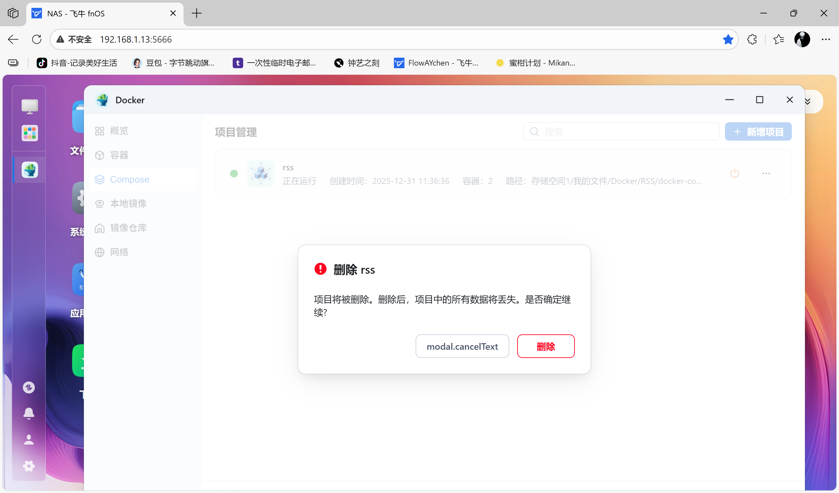Open the 容器 containers section
This screenshot has height=493, width=839.
pyautogui.click(x=119, y=155)
